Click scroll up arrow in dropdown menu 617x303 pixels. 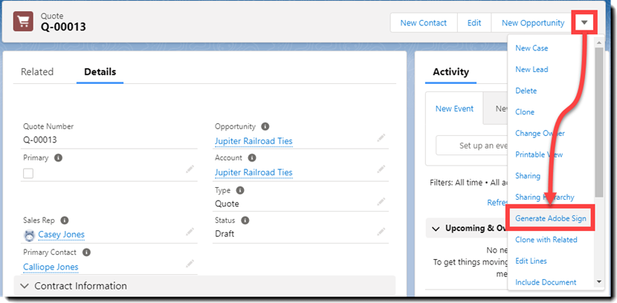coord(599,42)
